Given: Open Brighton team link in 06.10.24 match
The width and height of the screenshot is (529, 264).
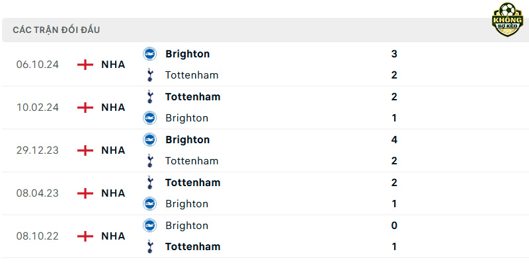Looking at the screenshot, I should (x=188, y=54).
